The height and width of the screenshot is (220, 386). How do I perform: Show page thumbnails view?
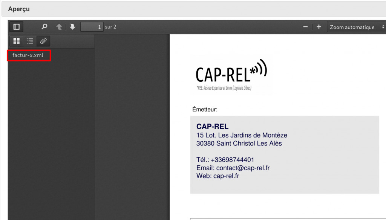click(x=17, y=41)
